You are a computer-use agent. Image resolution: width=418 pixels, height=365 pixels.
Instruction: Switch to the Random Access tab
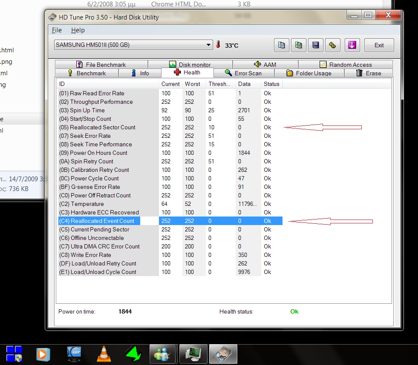pos(346,64)
